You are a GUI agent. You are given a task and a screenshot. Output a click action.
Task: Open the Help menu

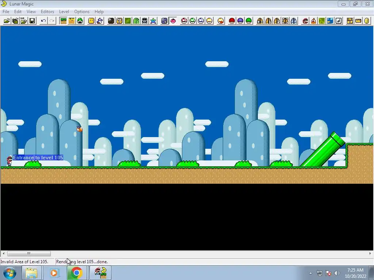tap(99, 11)
